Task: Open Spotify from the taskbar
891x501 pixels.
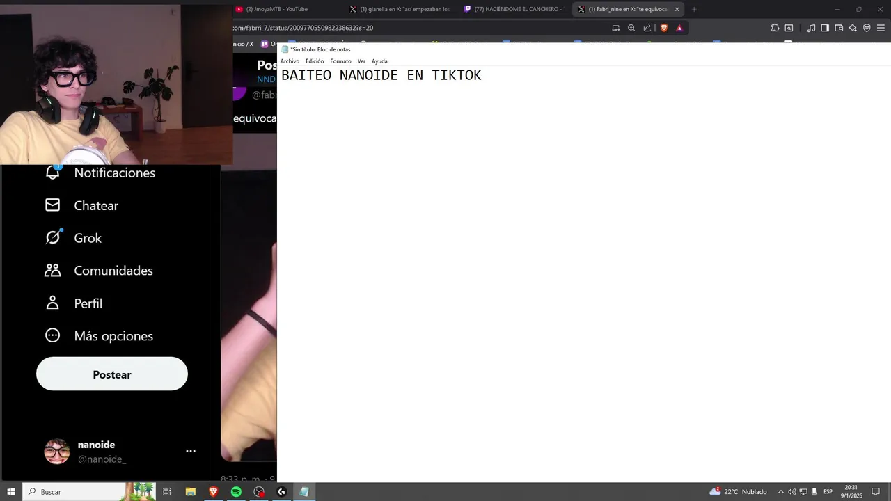Action: coord(236,492)
